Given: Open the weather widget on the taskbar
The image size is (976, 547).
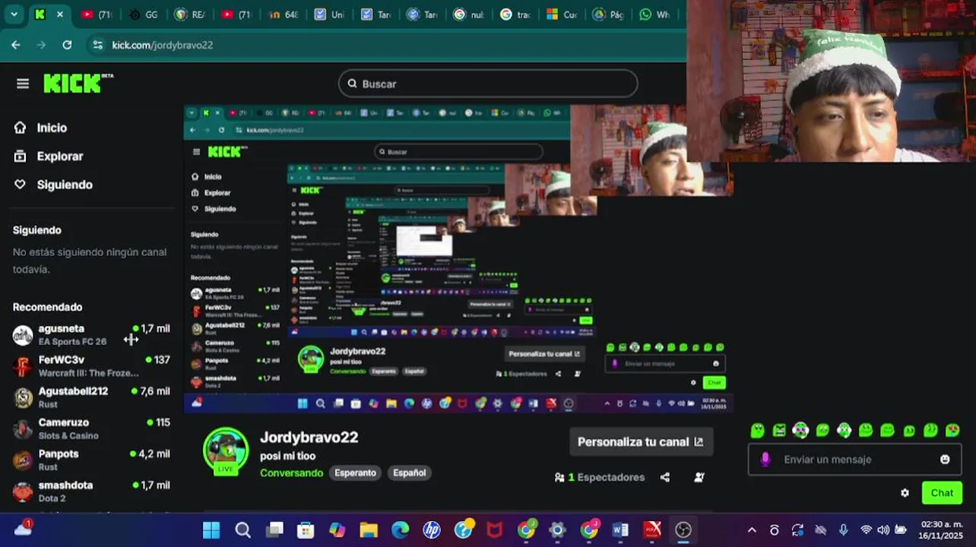Looking at the screenshot, I should coord(23,530).
